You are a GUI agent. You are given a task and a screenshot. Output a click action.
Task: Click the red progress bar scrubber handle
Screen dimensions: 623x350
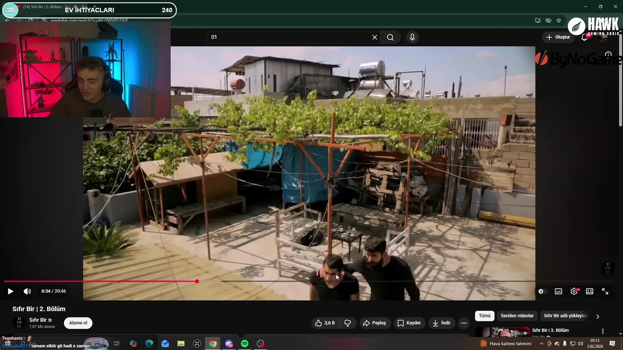tap(197, 281)
